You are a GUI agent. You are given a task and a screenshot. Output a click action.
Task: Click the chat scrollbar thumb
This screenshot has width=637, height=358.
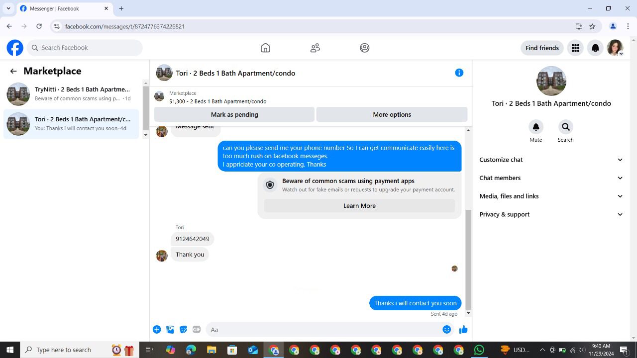(468, 259)
